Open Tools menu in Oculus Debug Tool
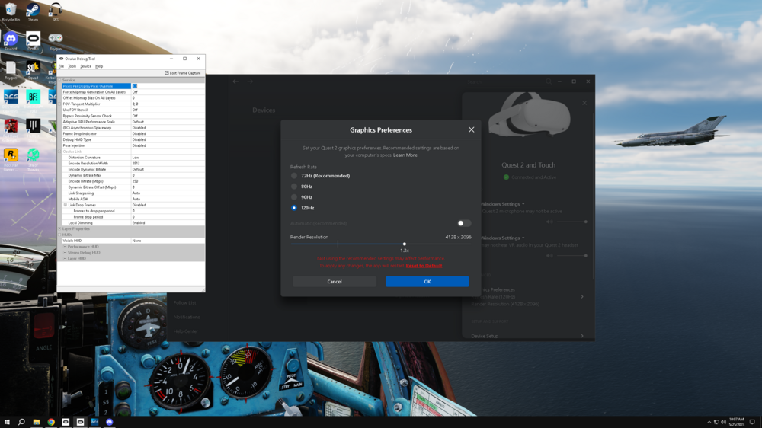This screenshot has height=428, width=762. click(x=72, y=66)
